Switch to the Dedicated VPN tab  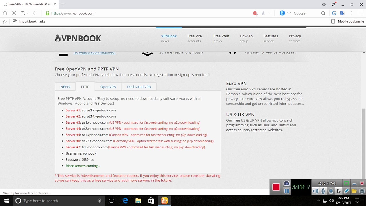click(x=139, y=87)
